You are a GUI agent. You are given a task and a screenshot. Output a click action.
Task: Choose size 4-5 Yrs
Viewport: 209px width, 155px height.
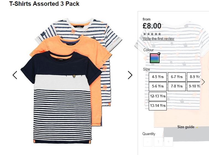(158, 77)
